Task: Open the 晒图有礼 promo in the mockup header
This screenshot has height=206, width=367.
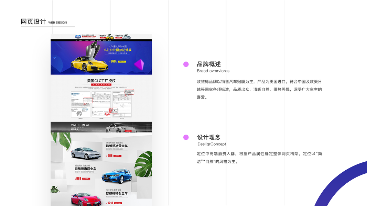Action: [107, 37]
